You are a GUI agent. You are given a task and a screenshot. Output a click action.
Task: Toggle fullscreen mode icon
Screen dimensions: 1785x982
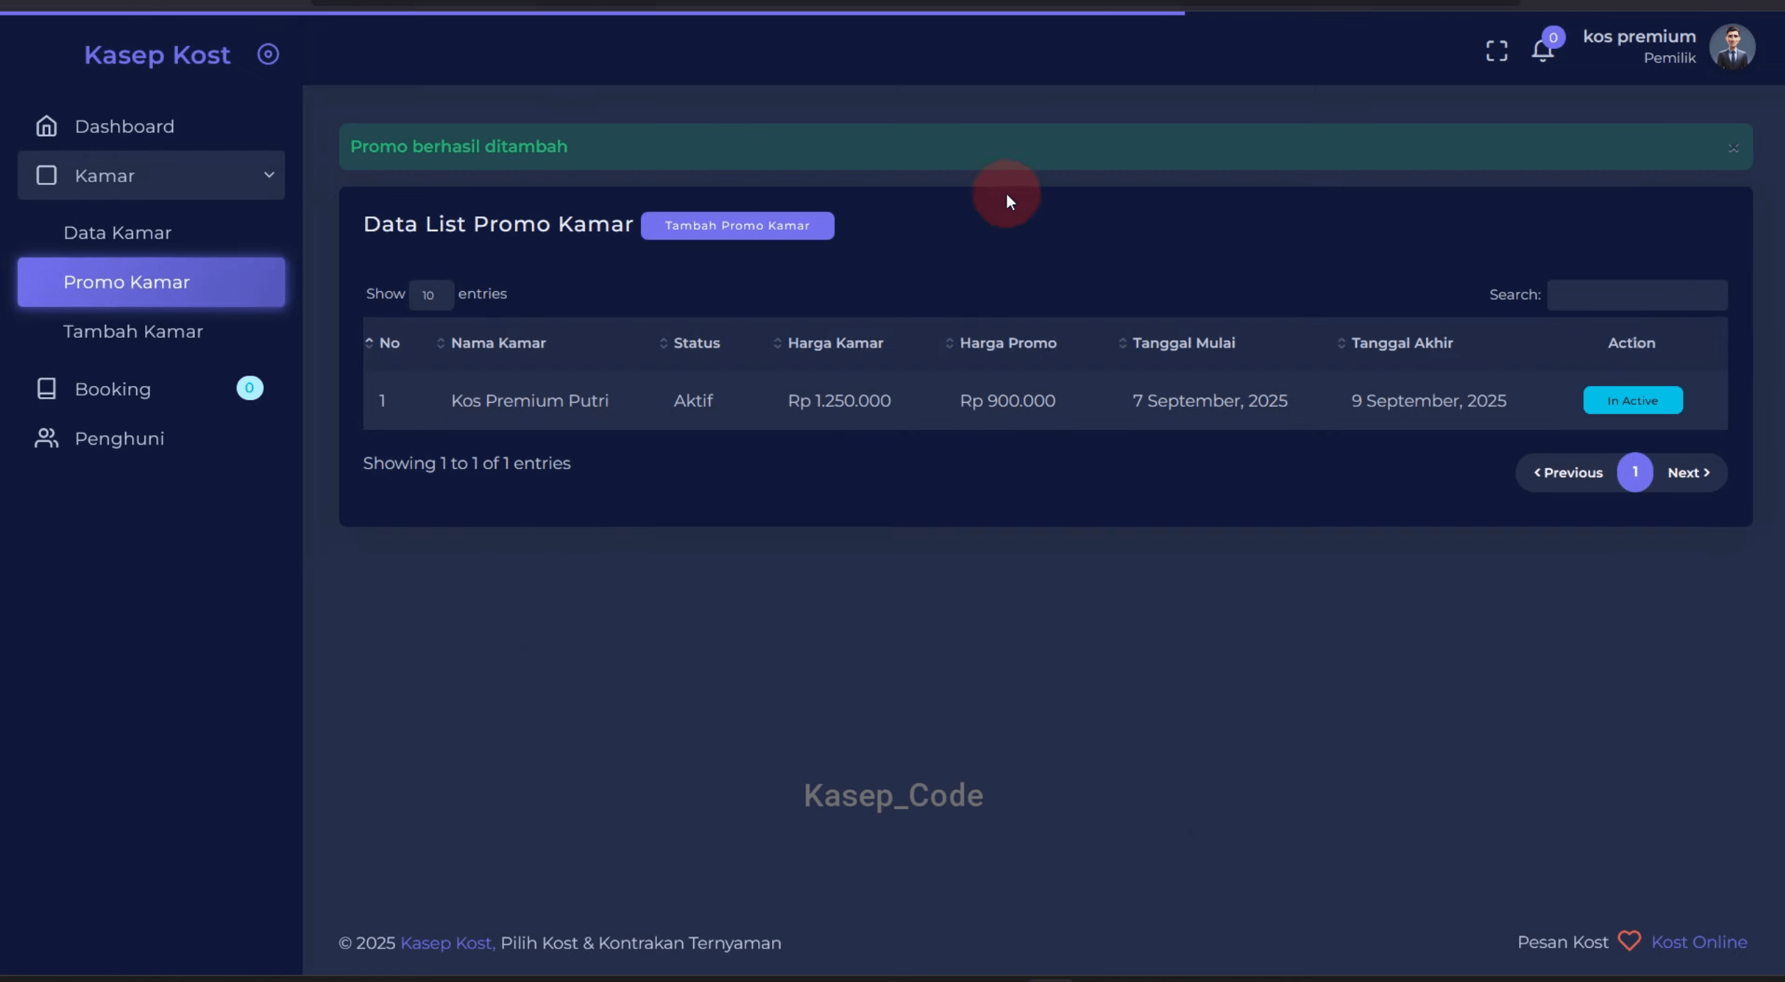pos(1496,51)
